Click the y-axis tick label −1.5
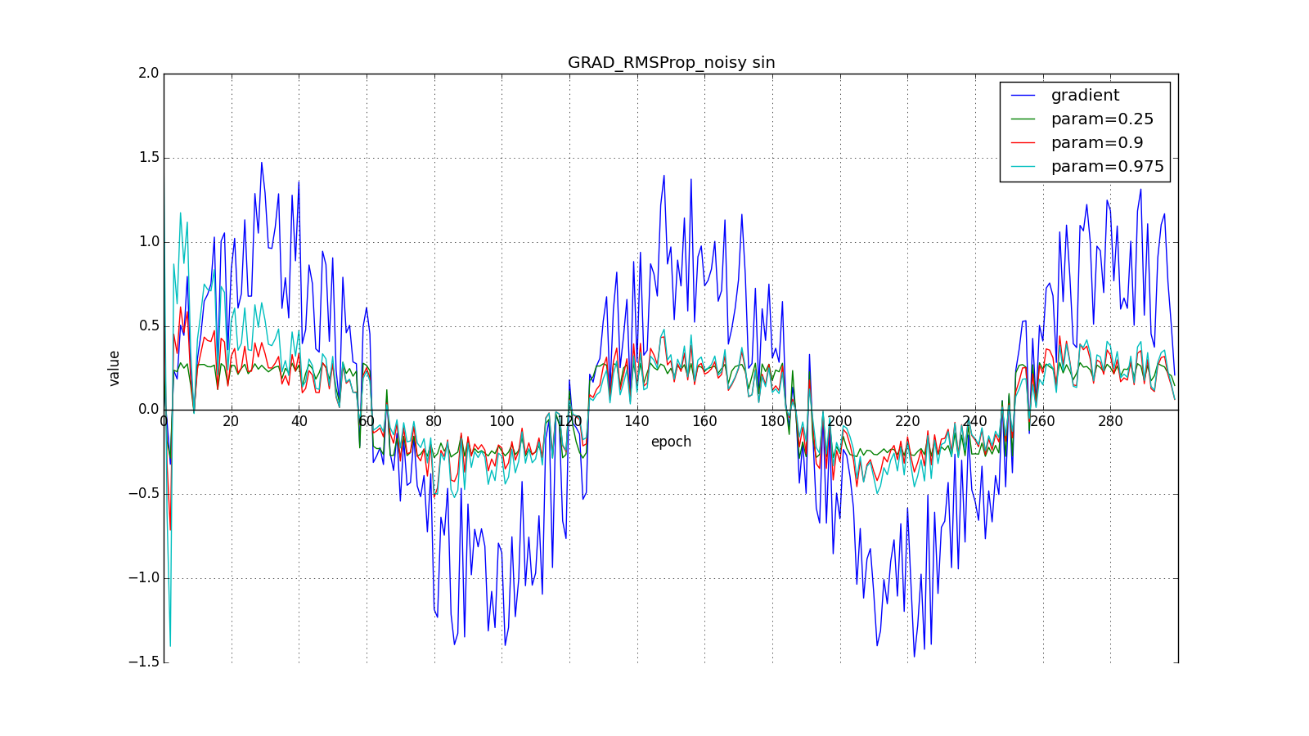The height and width of the screenshot is (736, 1309). click(142, 662)
